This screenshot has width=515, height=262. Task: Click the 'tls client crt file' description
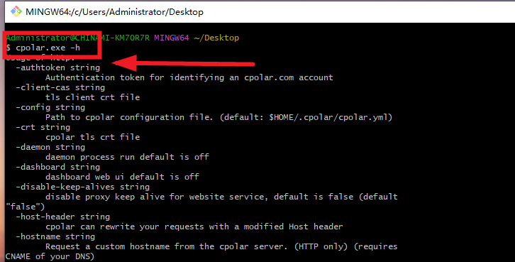point(93,97)
